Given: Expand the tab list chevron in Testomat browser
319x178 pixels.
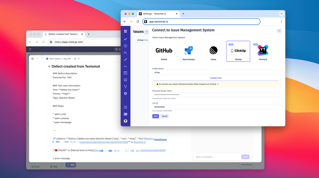Looking at the screenshot, I should 281,14.
